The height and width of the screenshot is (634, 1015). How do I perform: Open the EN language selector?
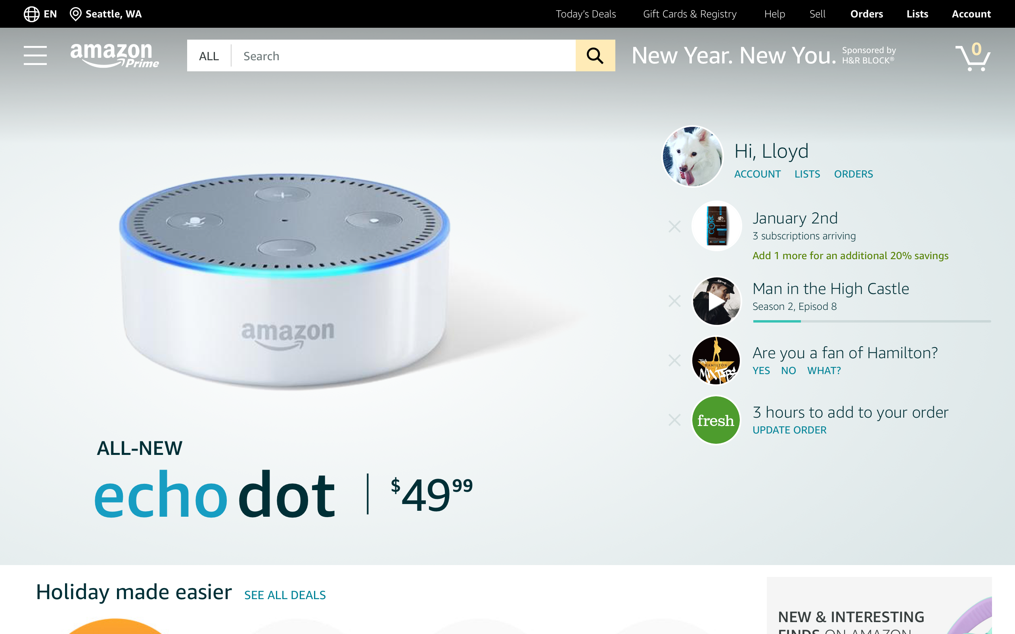pyautogui.click(x=50, y=14)
